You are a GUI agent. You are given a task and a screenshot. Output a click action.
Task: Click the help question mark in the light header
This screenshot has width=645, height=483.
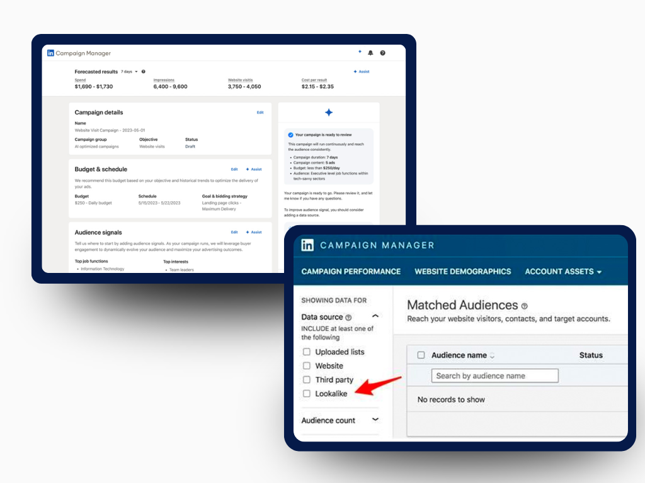click(382, 53)
